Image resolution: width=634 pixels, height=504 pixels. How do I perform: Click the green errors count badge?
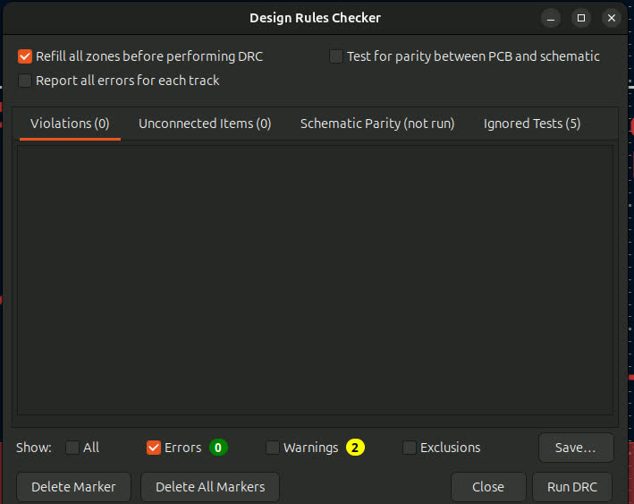[219, 448]
